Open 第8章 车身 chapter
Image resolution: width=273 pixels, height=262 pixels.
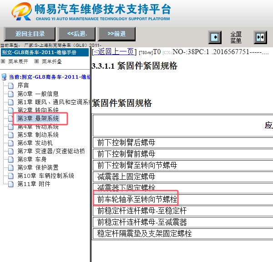coord(32,159)
